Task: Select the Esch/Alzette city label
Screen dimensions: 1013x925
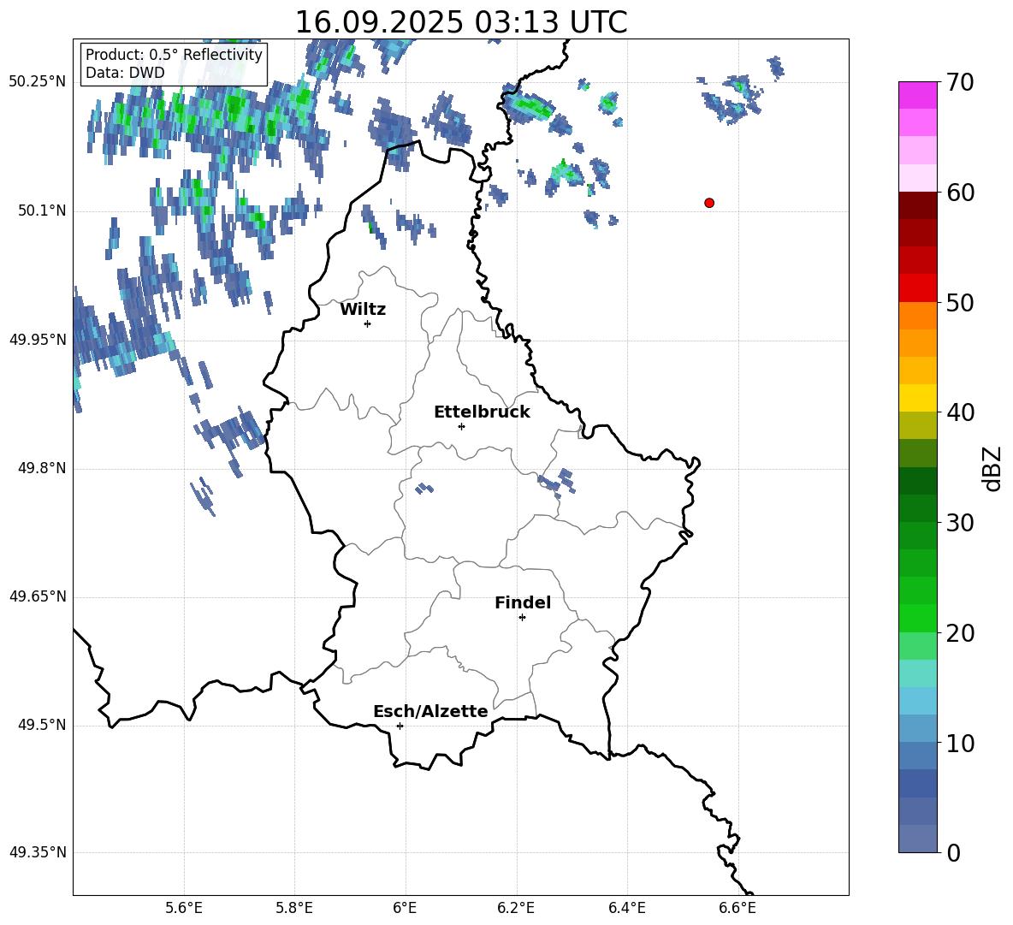Action: click(430, 711)
